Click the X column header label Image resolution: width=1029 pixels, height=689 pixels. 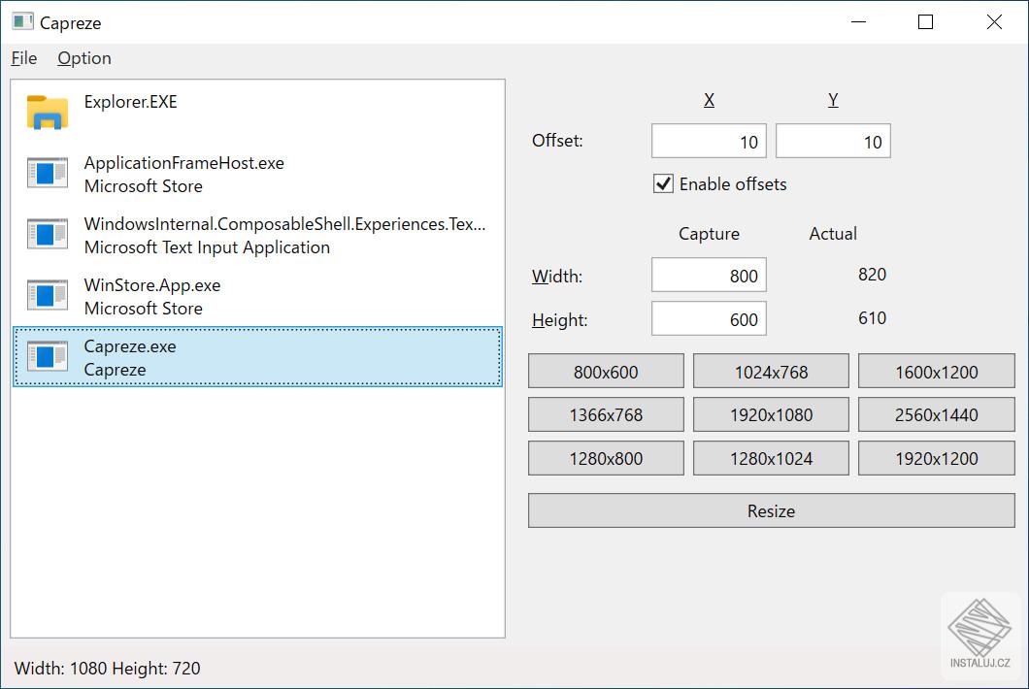click(709, 100)
